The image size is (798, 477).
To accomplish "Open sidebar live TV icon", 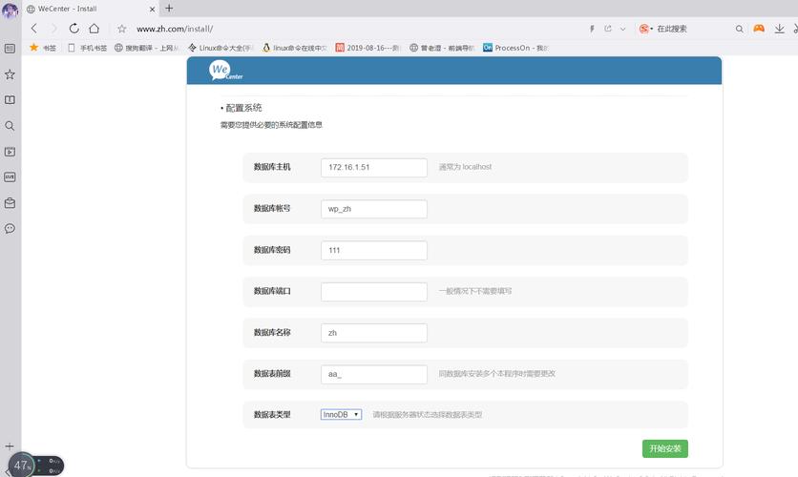I will (10, 177).
